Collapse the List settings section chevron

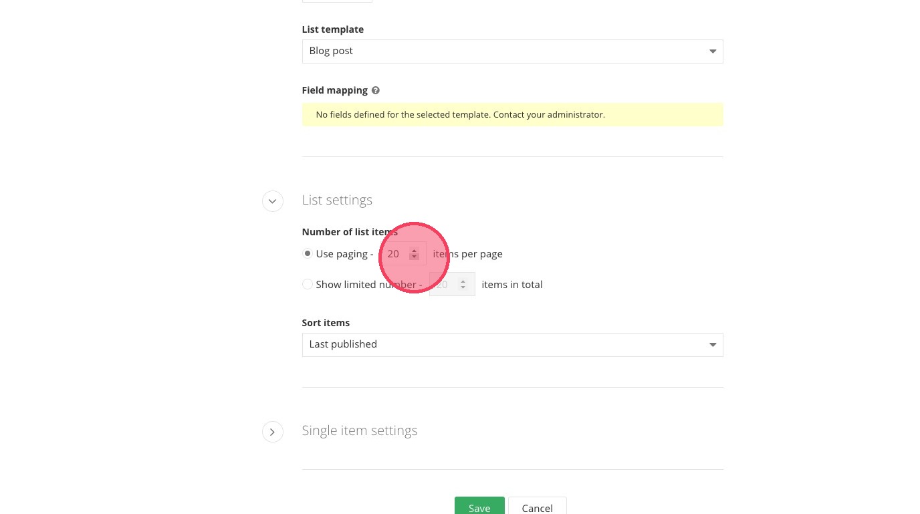coord(272,201)
